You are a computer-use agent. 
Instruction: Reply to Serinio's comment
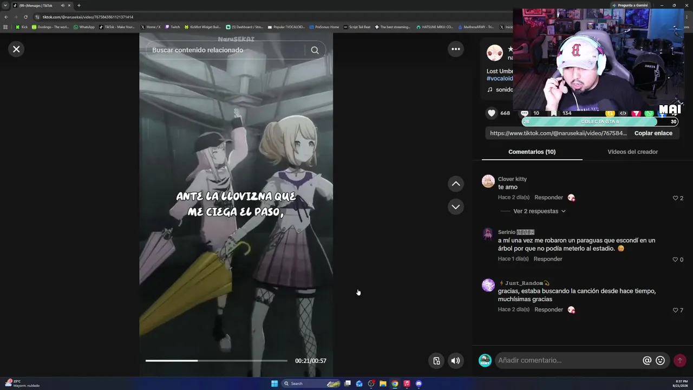(x=548, y=259)
